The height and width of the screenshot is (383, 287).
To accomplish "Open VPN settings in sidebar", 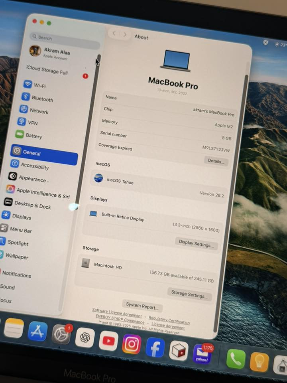I will 28,122.
